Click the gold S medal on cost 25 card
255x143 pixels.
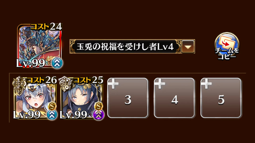[98, 106]
